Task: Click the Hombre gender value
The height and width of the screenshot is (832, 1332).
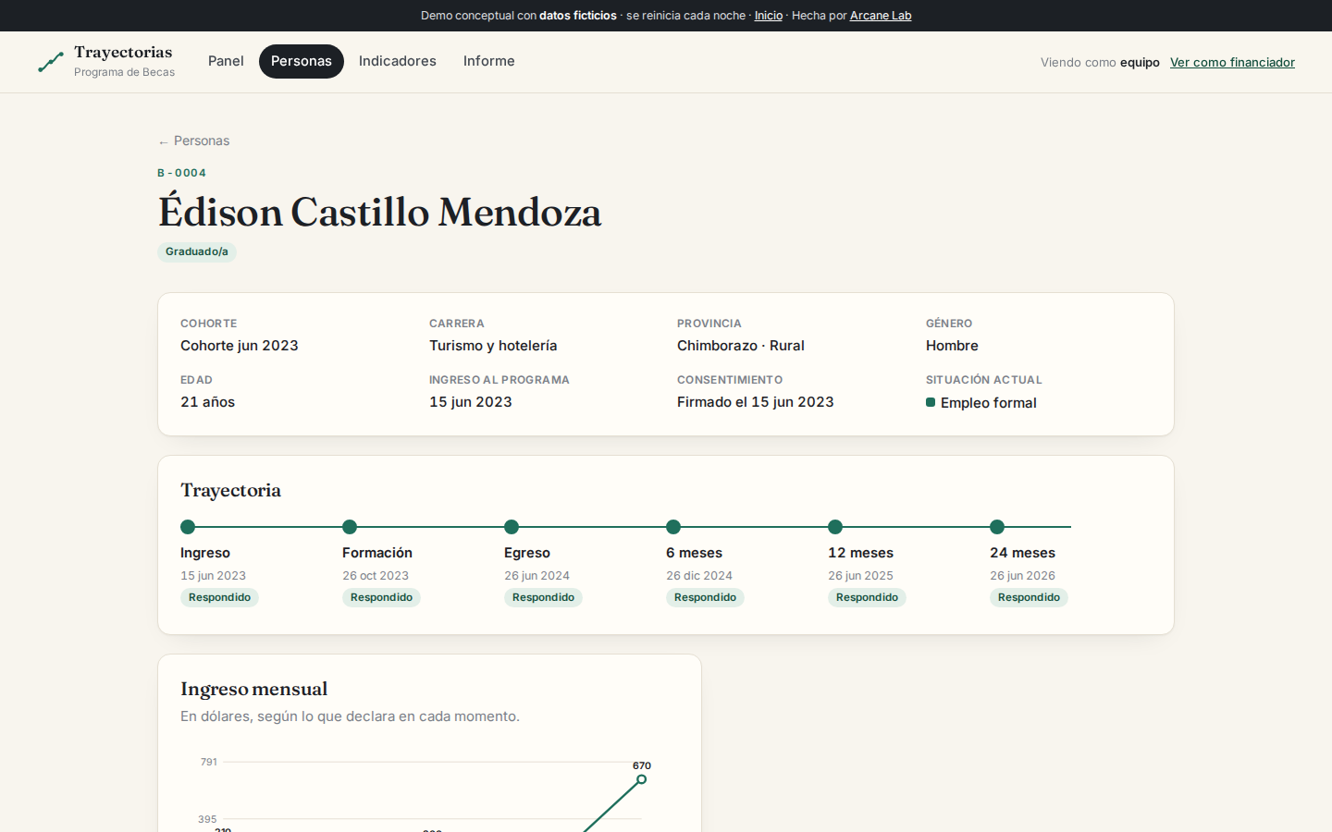Action: click(952, 346)
